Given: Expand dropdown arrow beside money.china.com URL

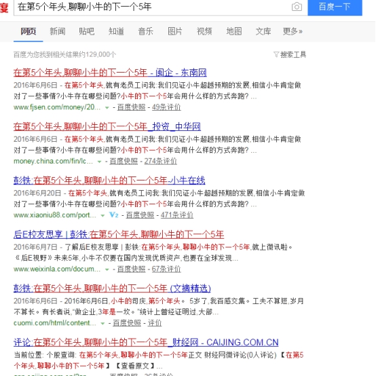Looking at the screenshot, I should [x=99, y=162].
